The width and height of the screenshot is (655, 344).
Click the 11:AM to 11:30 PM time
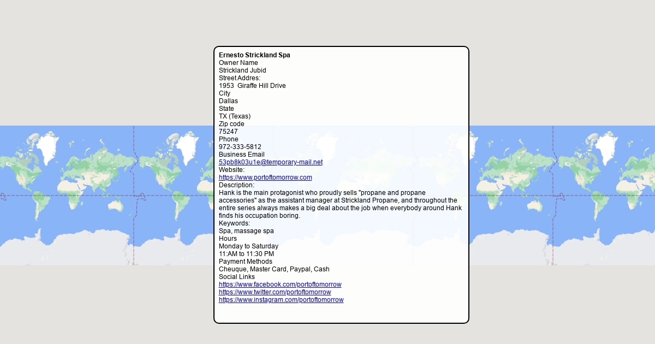[246, 254]
